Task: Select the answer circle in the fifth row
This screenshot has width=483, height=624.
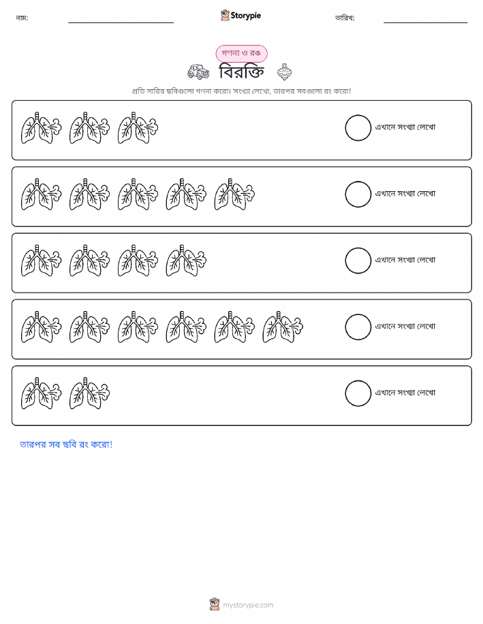Action: coord(358,393)
